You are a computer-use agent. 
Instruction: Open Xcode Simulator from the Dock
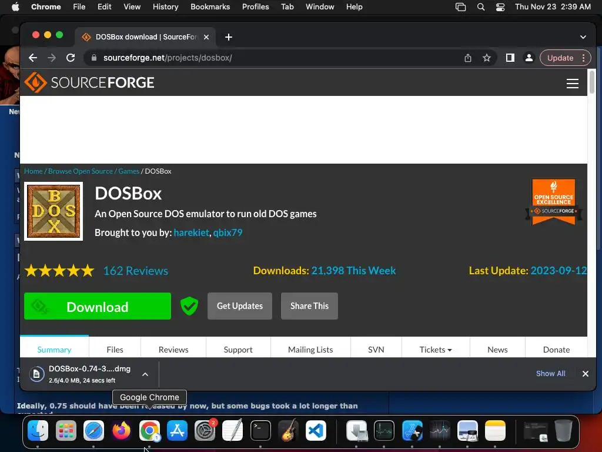point(412,430)
